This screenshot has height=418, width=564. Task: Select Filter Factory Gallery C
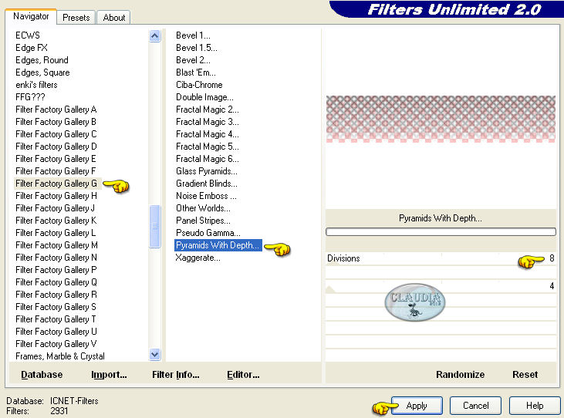(x=56, y=134)
